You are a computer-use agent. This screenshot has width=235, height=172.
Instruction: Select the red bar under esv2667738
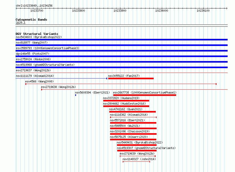click(145, 95)
